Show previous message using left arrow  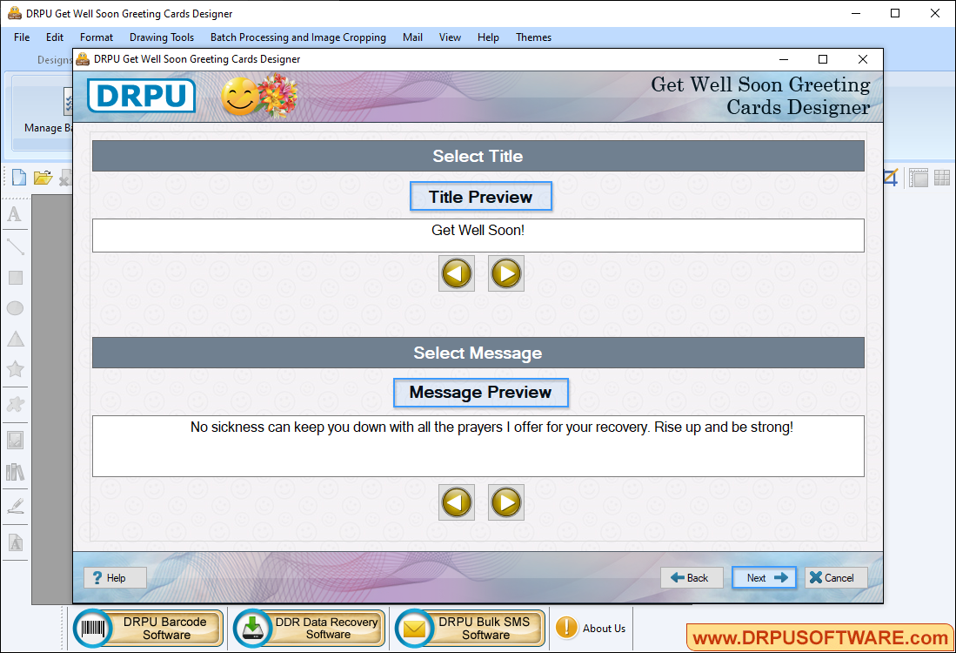457,502
